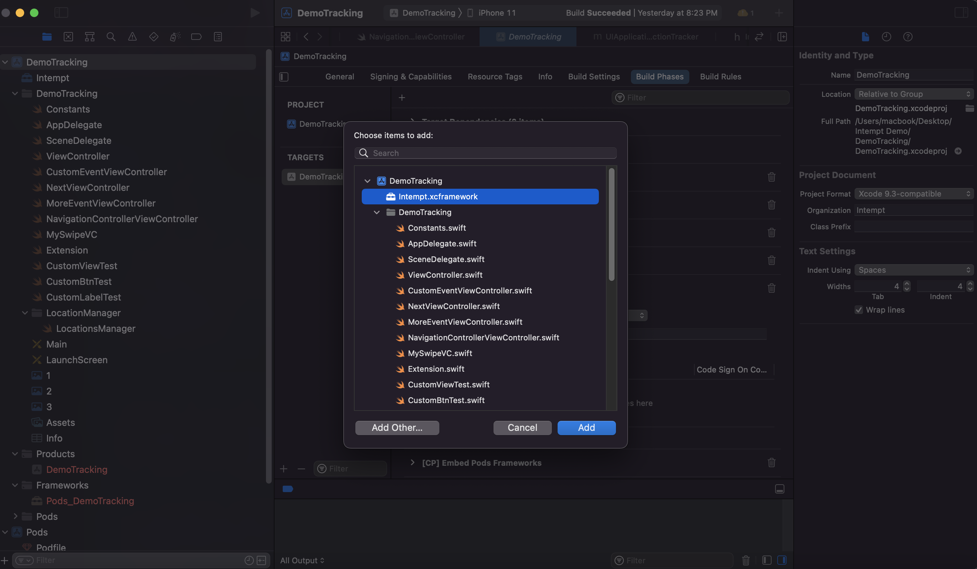This screenshot has height=569, width=977.
Task: Collapse the Frameworks group
Action: 15,485
